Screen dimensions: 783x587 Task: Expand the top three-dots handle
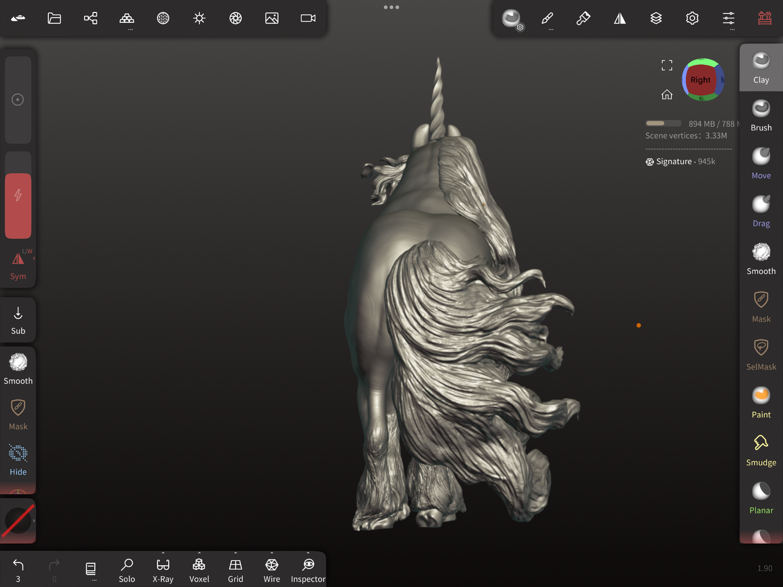pos(391,8)
